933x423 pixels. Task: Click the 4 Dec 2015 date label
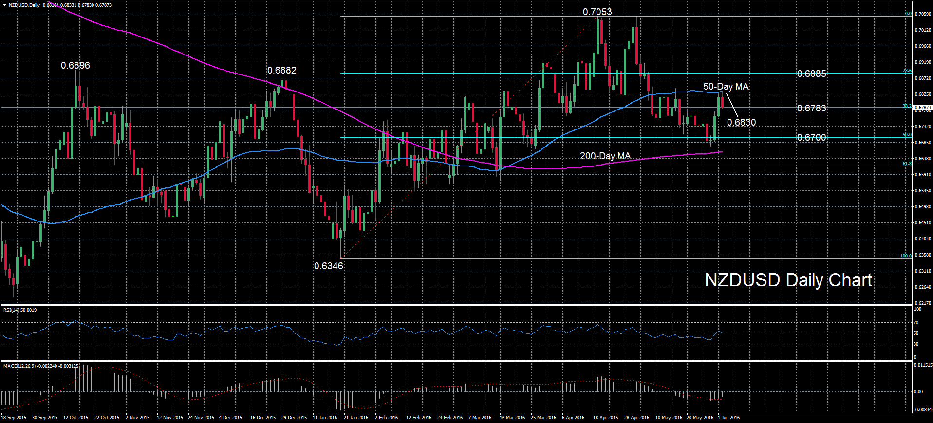click(230, 418)
